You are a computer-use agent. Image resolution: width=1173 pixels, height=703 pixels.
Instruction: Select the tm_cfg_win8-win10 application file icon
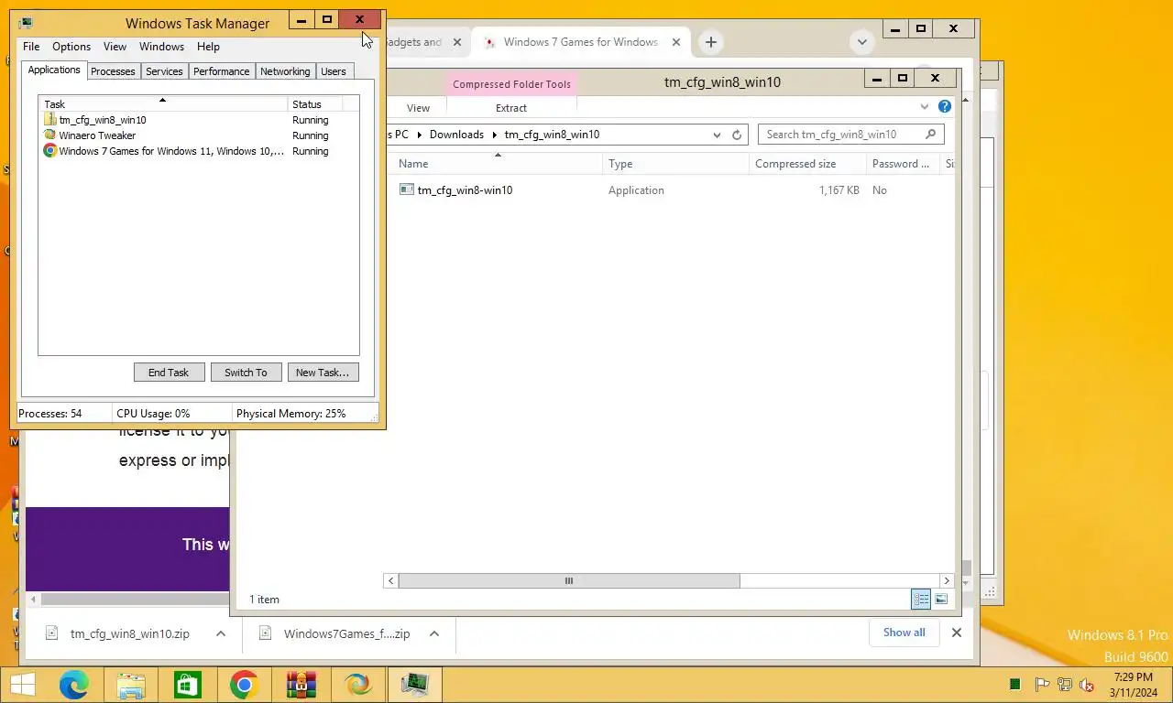407,189
